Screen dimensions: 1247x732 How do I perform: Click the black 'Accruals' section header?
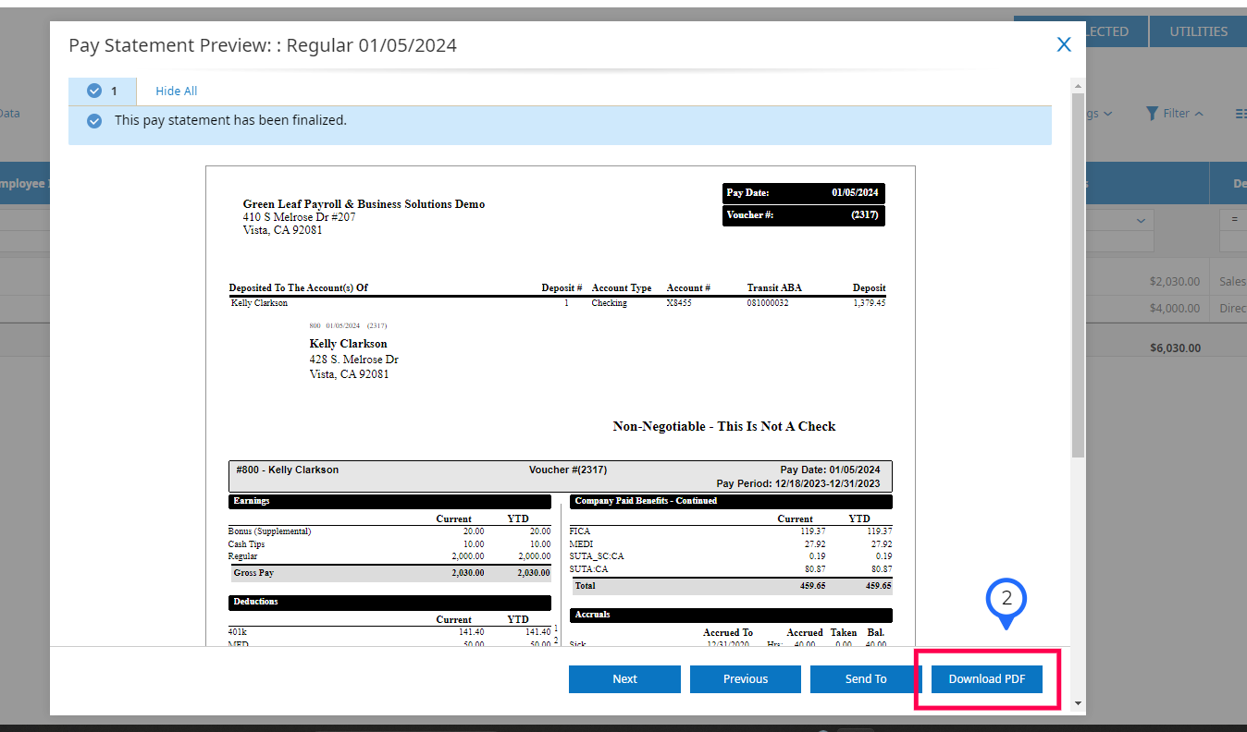[x=731, y=615]
